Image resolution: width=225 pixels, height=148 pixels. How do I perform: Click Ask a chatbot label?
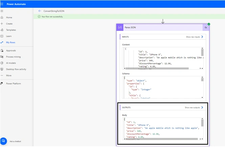(x=15, y=141)
